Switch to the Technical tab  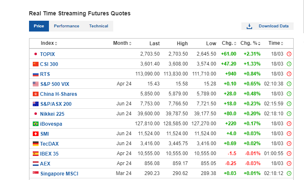click(98, 26)
